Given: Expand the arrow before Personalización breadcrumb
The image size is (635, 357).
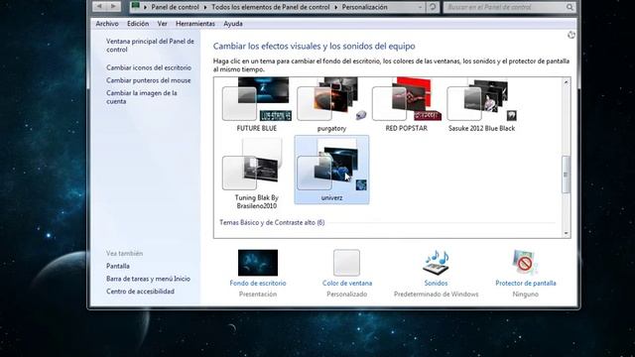Looking at the screenshot, I should tap(336, 7).
